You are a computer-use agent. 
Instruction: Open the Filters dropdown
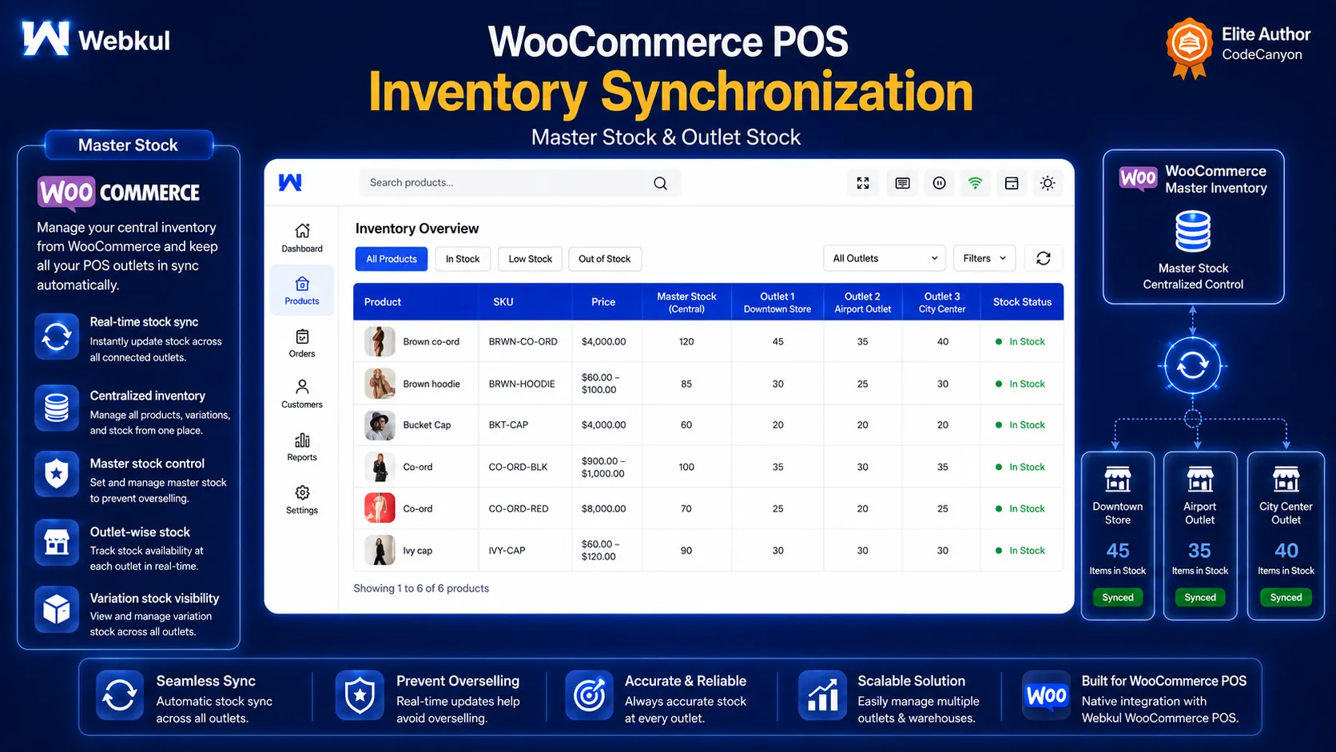click(984, 258)
